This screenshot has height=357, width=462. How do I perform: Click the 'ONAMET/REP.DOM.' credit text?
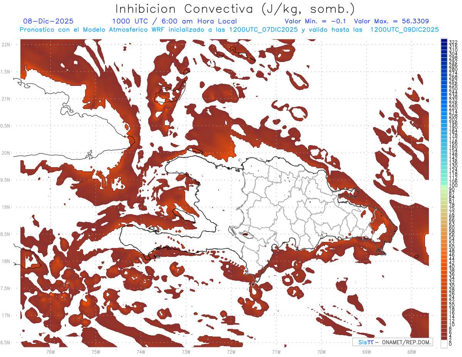406,342
